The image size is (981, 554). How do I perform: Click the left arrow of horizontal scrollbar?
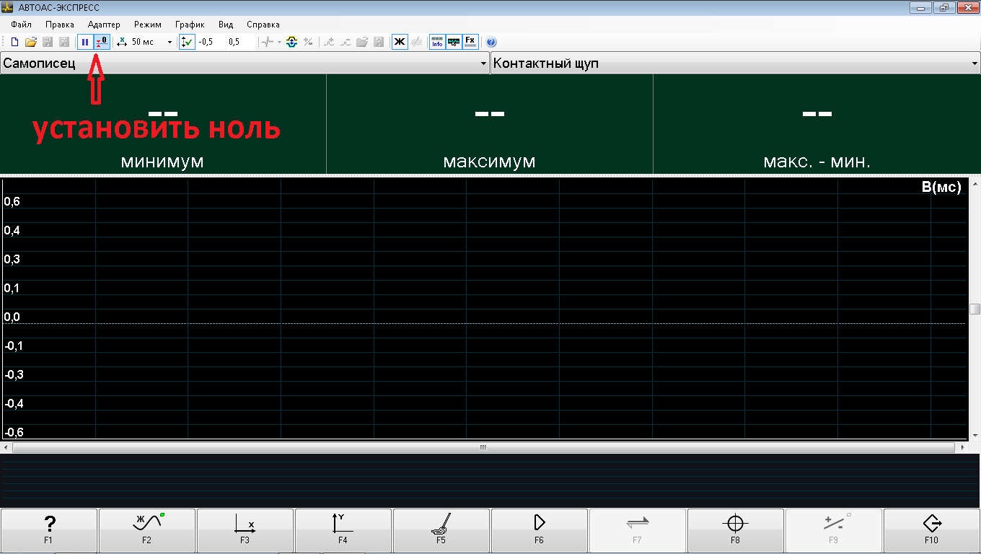tap(6, 447)
